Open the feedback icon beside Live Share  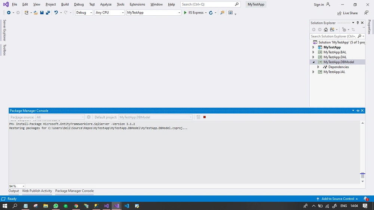point(367,13)
